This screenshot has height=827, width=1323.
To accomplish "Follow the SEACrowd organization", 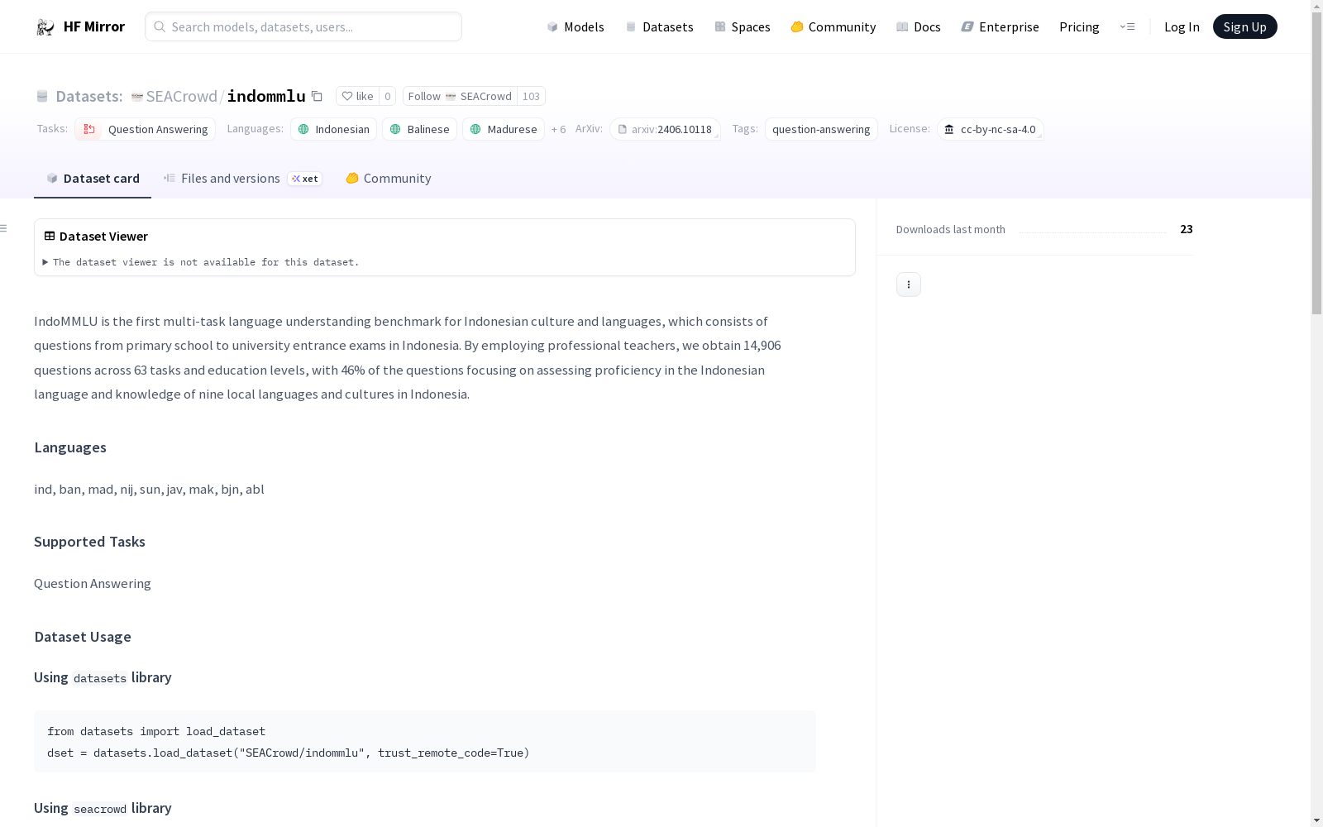I will pyautogui.click(x=460, y=96).
